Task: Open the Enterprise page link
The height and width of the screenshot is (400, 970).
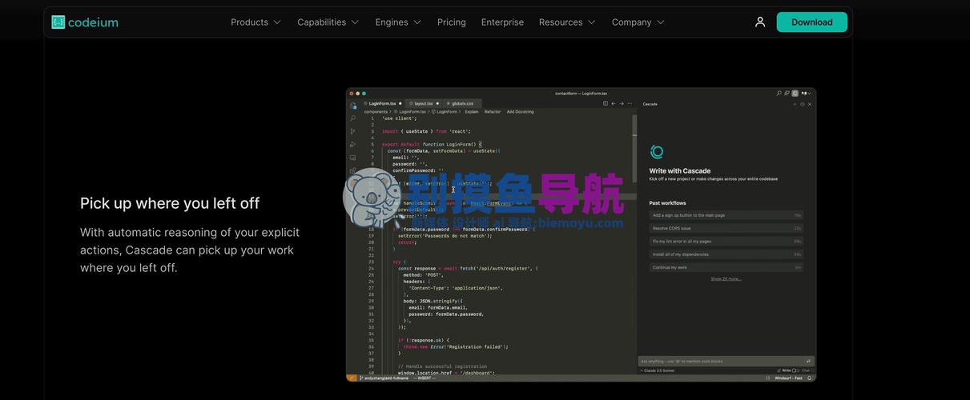Action: coord(502,22)
